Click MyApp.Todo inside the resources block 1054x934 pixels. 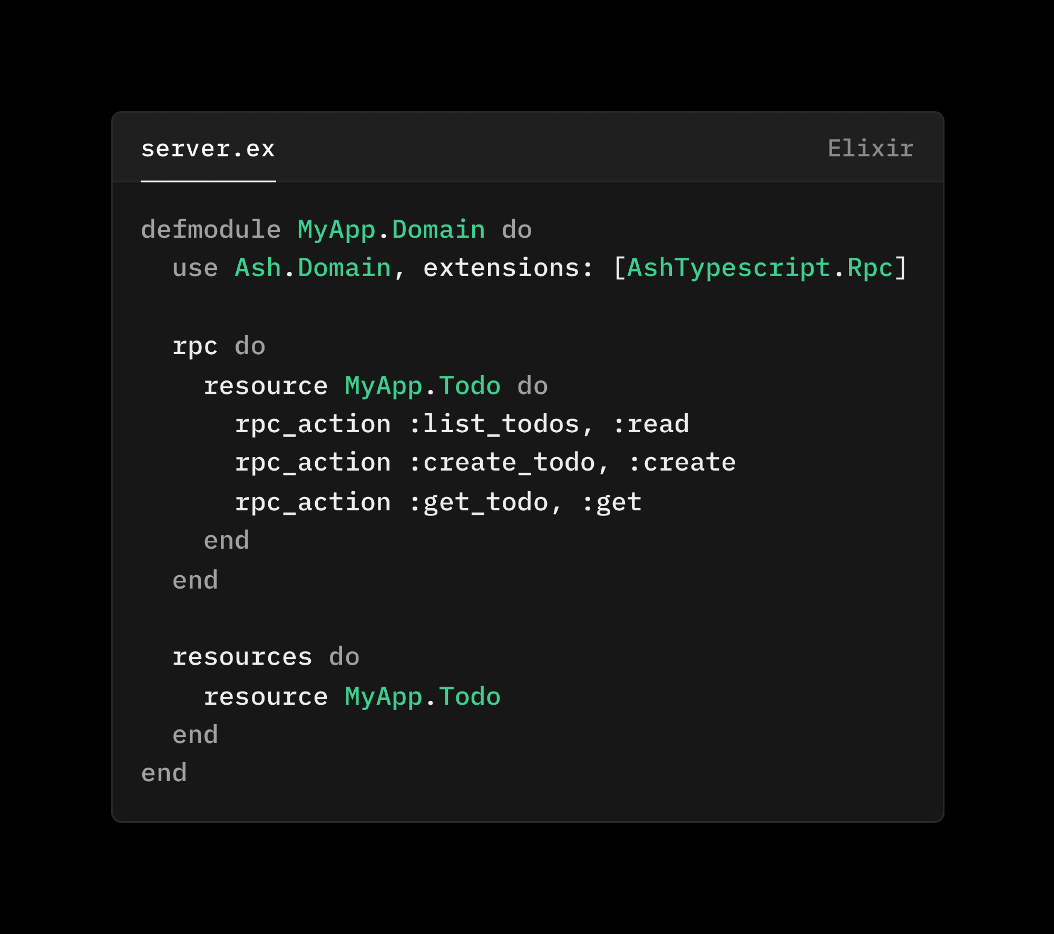tap(423, 697)
